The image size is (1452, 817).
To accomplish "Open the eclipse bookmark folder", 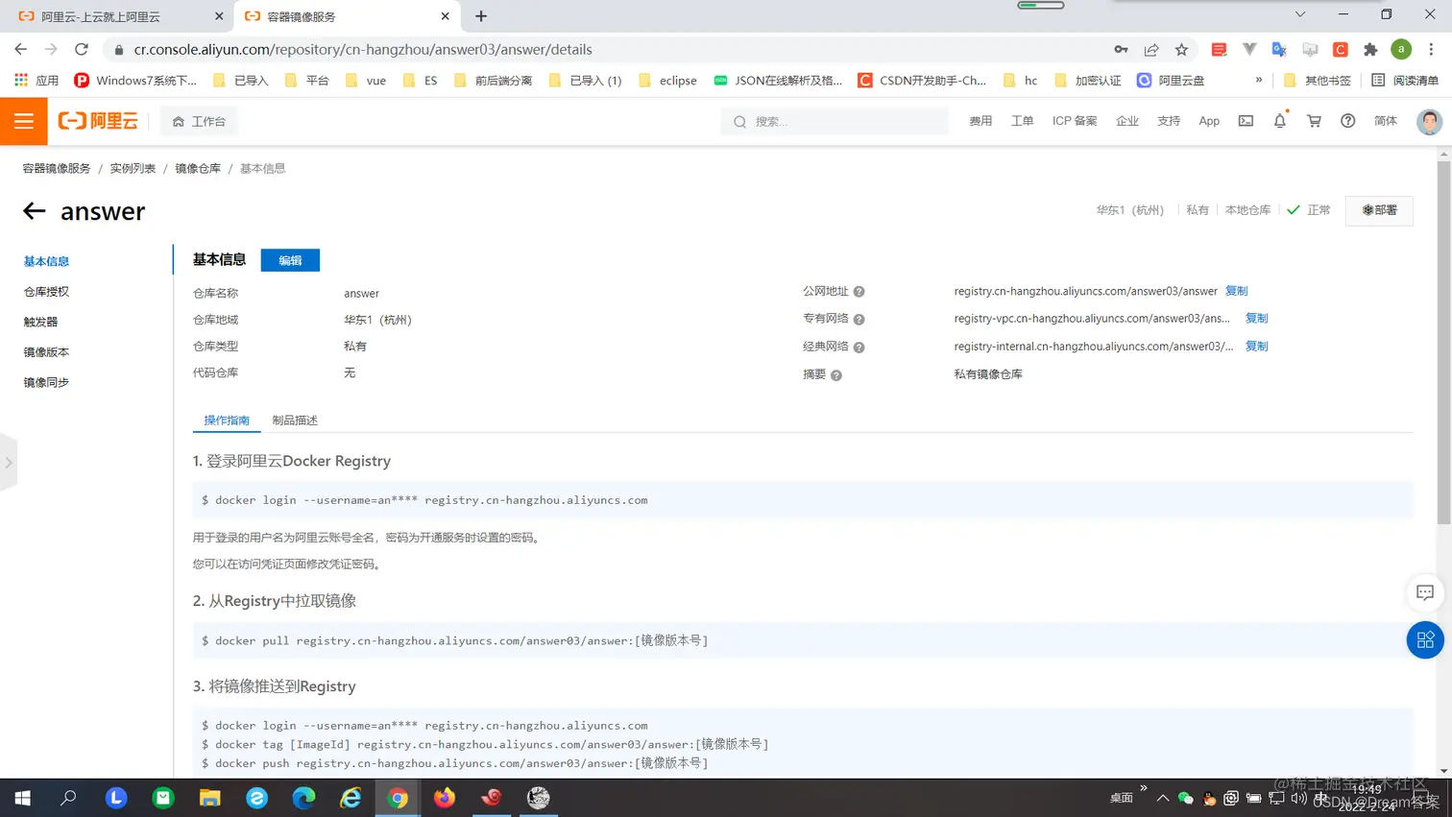I will click(x=667, y=81).
